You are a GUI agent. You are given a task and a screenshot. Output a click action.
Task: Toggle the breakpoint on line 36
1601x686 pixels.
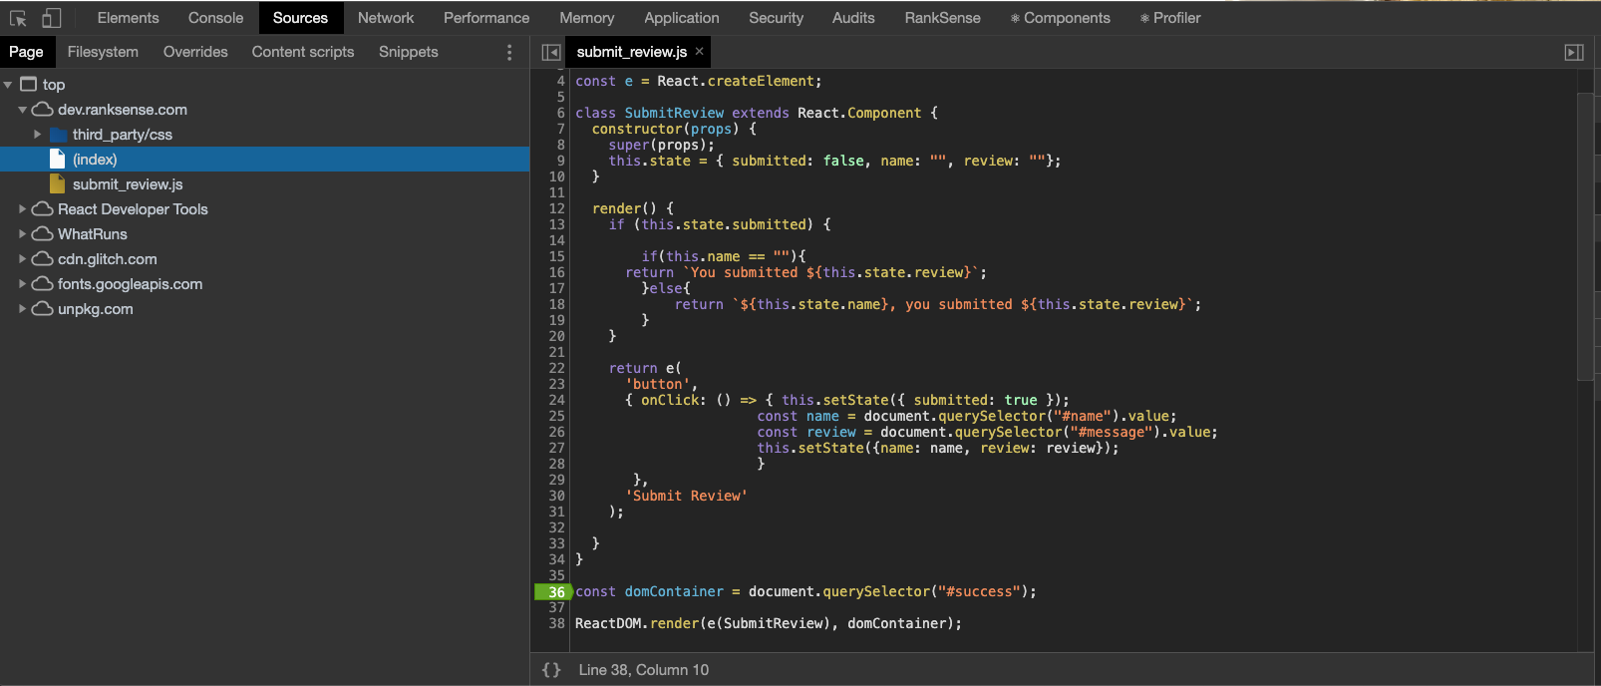pos(554,592)
